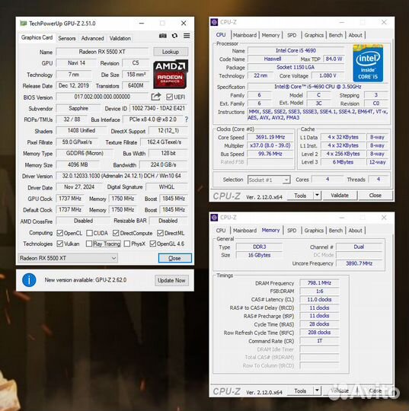Click the Multiplier x37.0 value

270,145
